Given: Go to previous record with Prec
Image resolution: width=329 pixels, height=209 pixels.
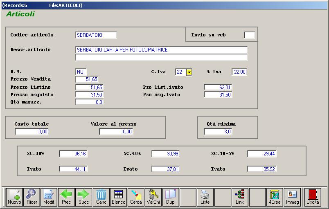Looking at the screenshot, I should [66, 197].
